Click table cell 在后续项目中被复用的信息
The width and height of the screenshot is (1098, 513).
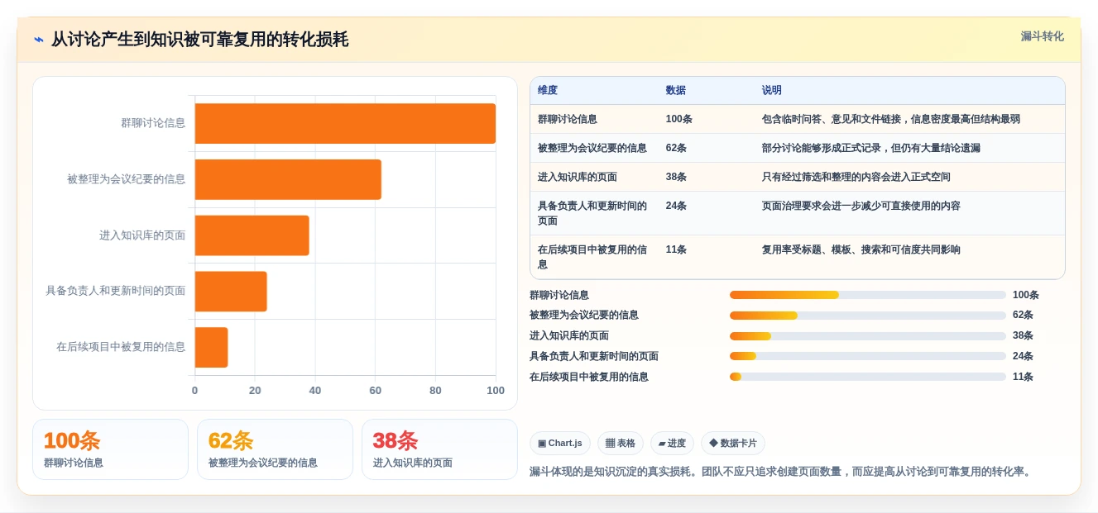coord(592,257)
